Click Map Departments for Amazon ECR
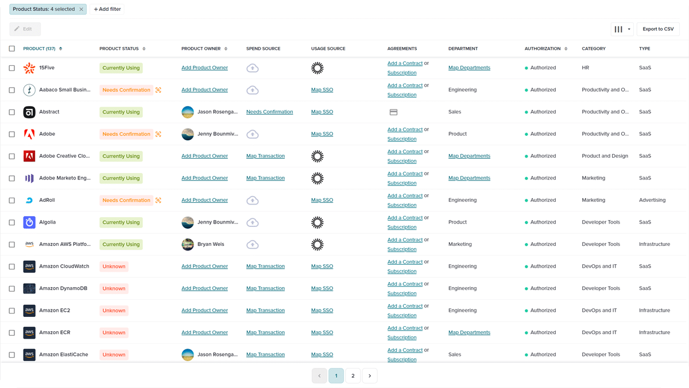Screen dimensions: 689x388 [469, 333]
